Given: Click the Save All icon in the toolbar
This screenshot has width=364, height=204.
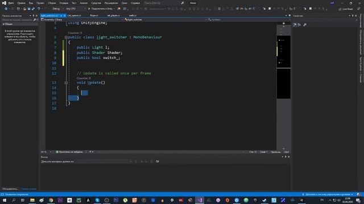Looking at the screenshot, I should [33, 9].
